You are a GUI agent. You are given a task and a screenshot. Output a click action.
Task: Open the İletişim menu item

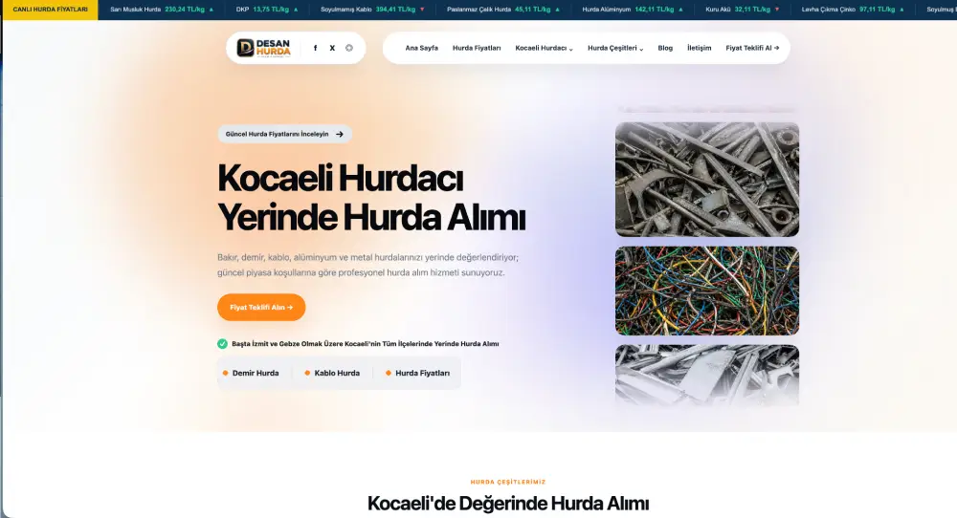point(699,48)
